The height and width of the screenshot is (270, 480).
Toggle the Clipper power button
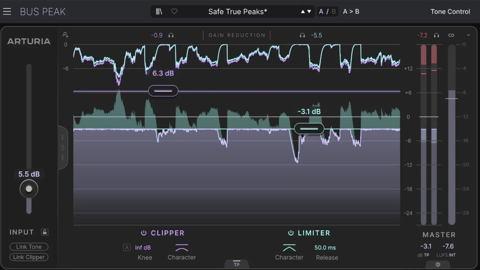tap(143, 233)
